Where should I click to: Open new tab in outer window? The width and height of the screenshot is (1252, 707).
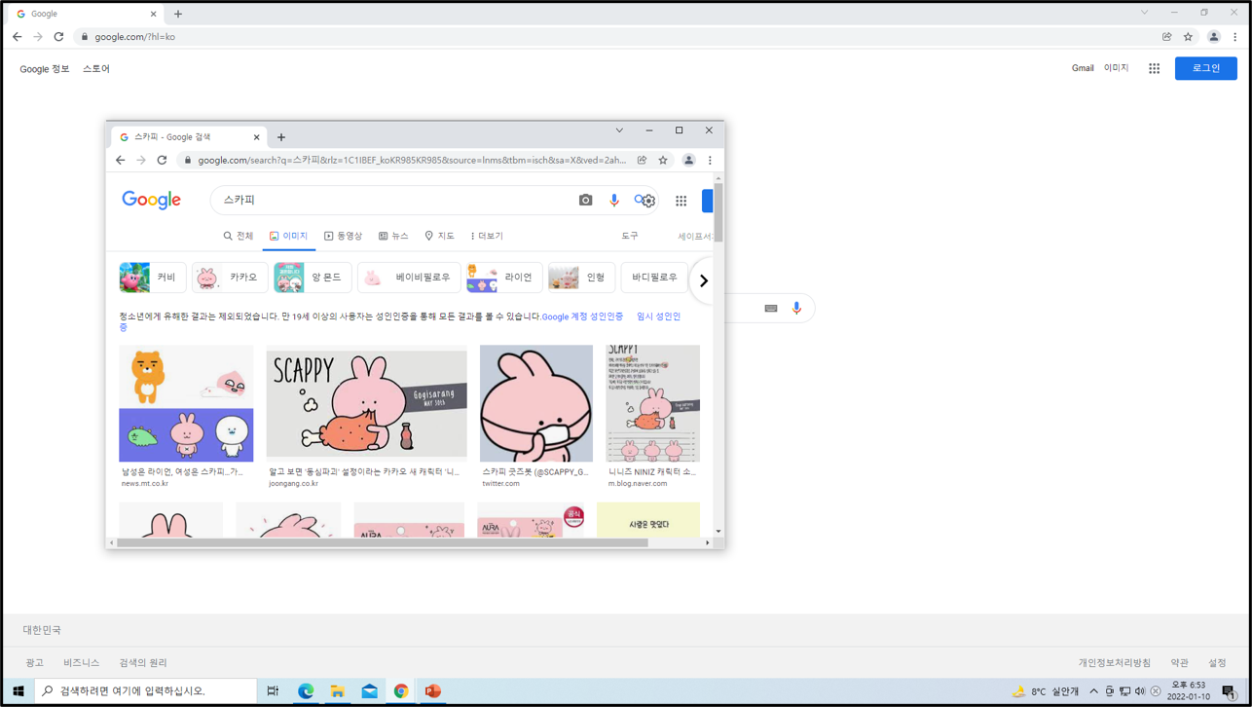point(178,15)
